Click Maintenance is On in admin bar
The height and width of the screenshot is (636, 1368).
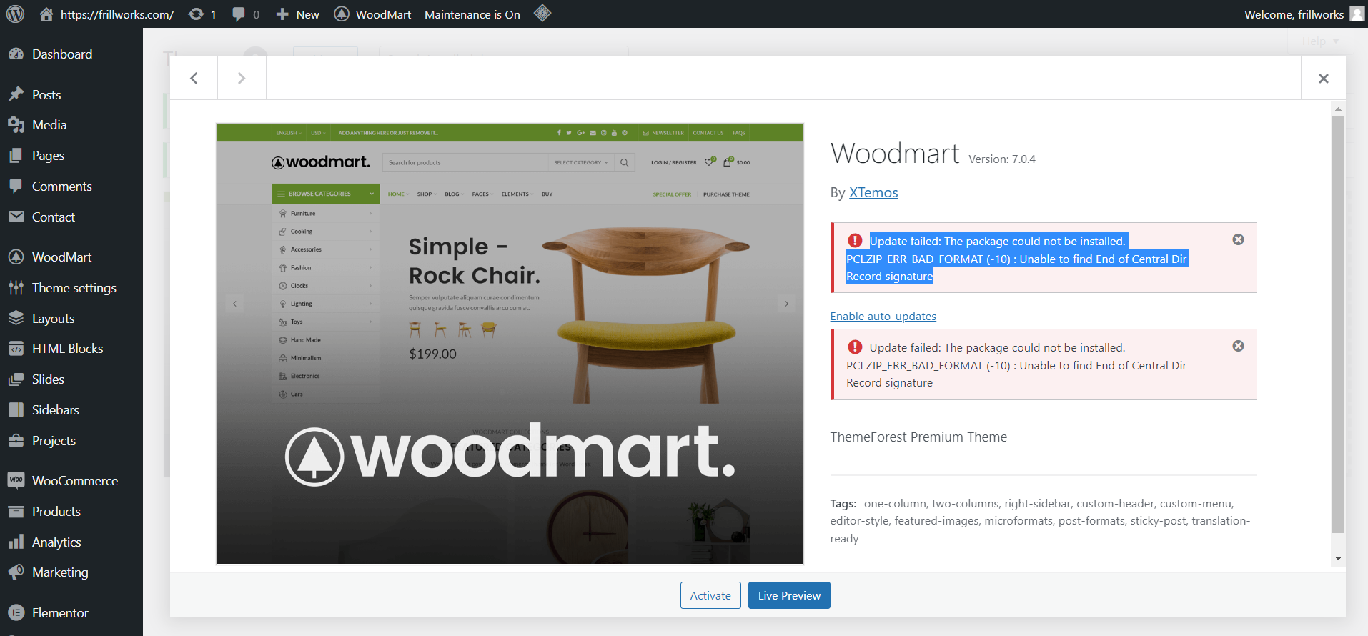[472, 14]
